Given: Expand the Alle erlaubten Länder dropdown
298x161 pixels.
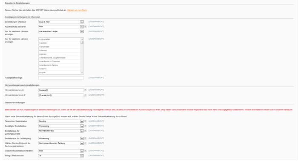Looking at the screenshot, I should [61, 31].
